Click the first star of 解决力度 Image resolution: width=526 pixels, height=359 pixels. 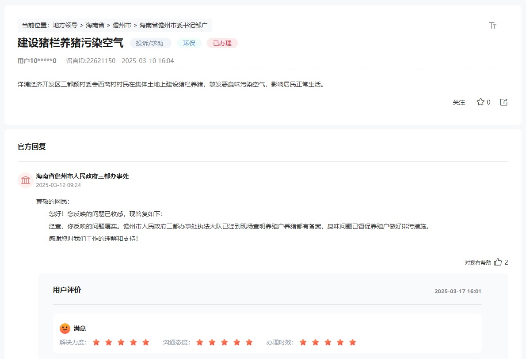point(96,342)
